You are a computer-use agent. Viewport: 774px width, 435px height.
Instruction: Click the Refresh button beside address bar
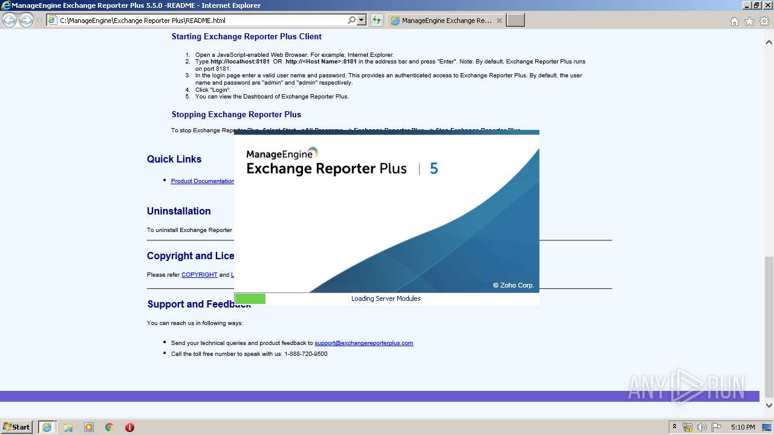click(377, 21)
